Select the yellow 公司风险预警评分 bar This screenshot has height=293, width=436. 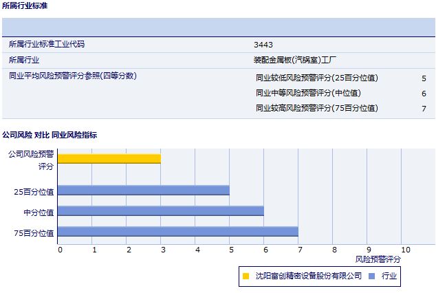[x=109, y=159]
